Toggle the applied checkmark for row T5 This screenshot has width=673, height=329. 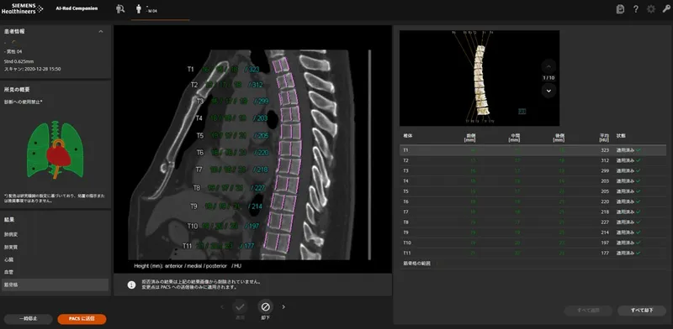[x=639, y=191]
